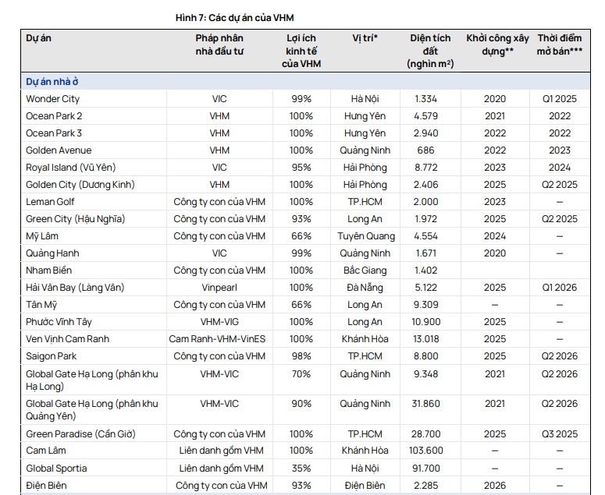Click 'Điện Biên' in the location column

point(365,486)
